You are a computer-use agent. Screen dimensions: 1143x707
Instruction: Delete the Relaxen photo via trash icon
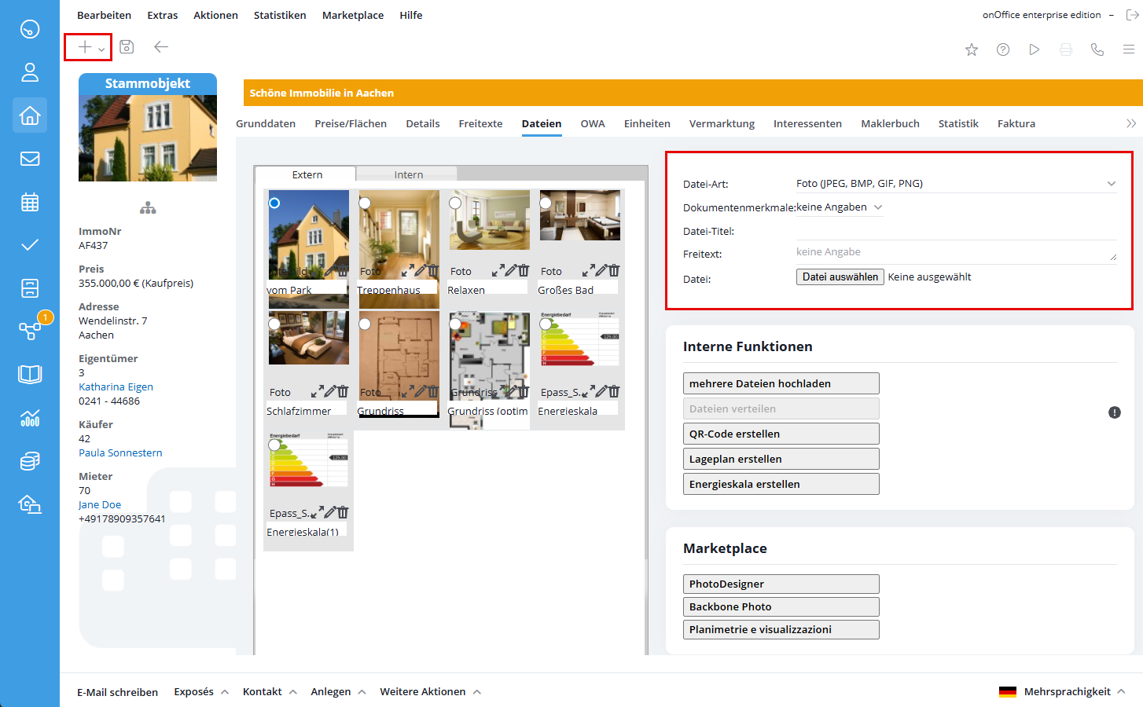pos(524,270)
